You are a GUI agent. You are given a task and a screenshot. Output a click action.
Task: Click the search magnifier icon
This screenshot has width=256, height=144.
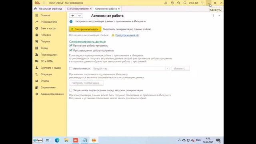coord(185,3)
